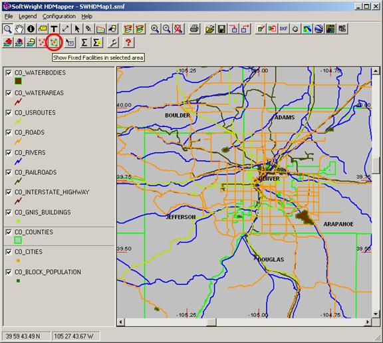Disable the CO_CITIES layer checkbox
The height and width of the screenshot is (343, 383).
(x=9, y=252)
